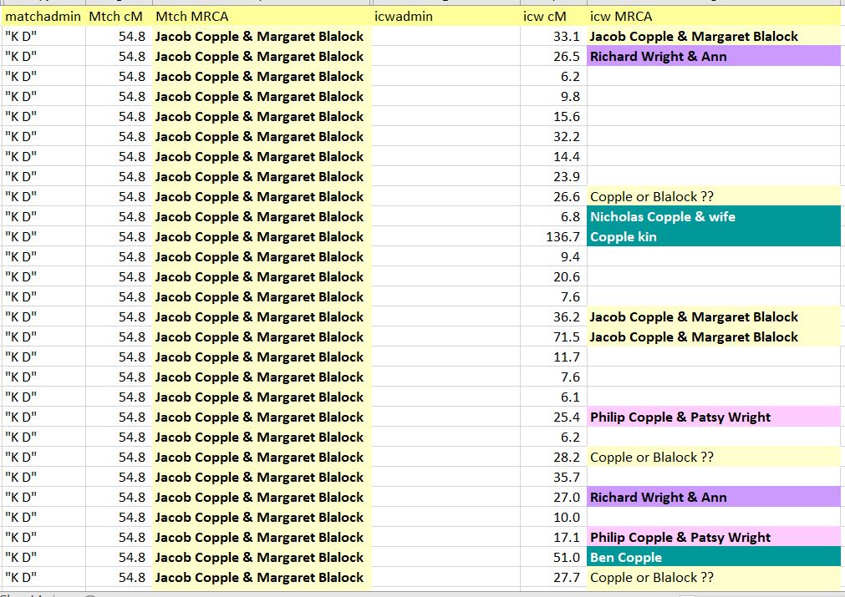Click the cell containing 136.7
This screenshot has width=845, height=597.
(x=552, y=237)
